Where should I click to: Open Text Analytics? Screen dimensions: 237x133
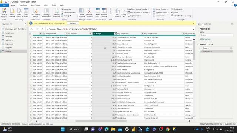tap(177, 9)
